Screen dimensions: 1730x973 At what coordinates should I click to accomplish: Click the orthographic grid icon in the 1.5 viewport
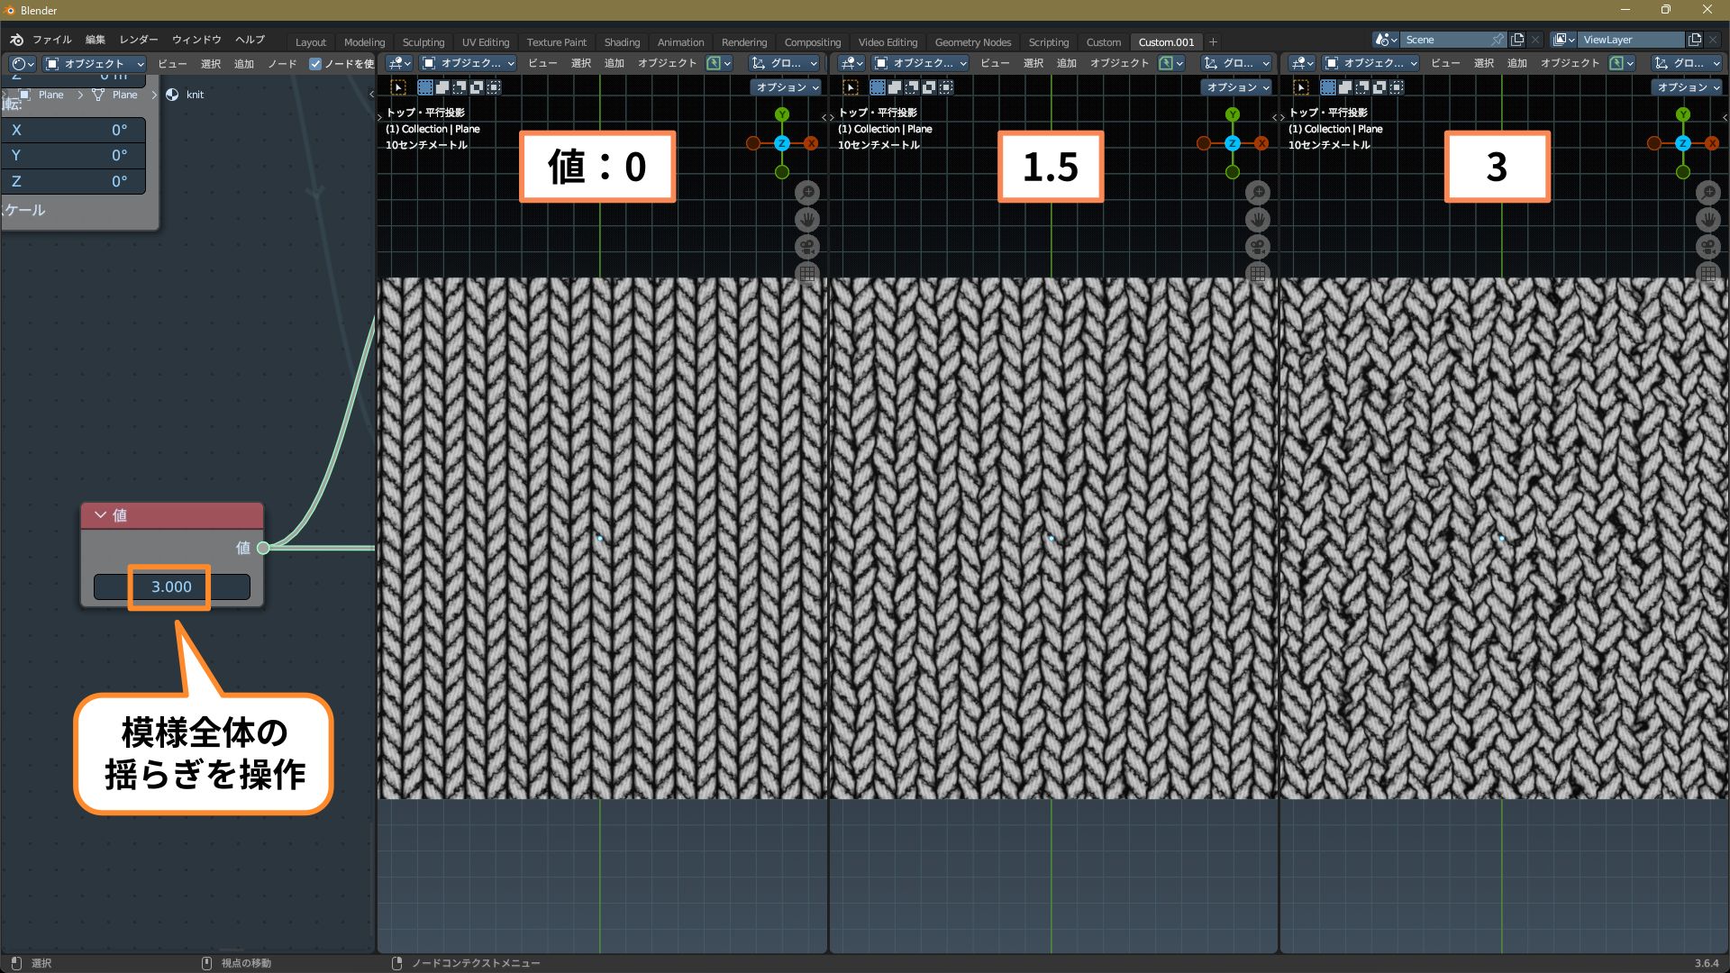[1258, 273]
